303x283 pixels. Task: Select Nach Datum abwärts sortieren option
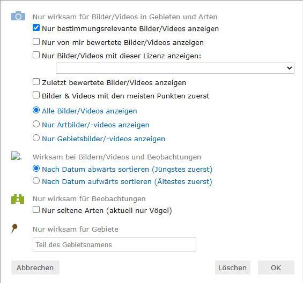click(x=36, y=169)
